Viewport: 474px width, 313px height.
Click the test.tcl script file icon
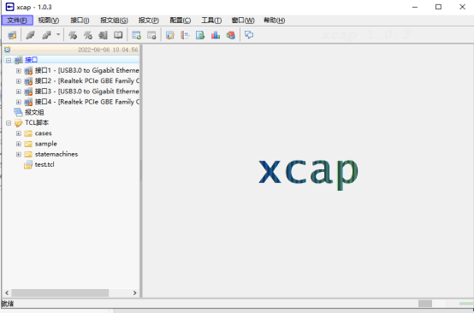tap(28, 165)
